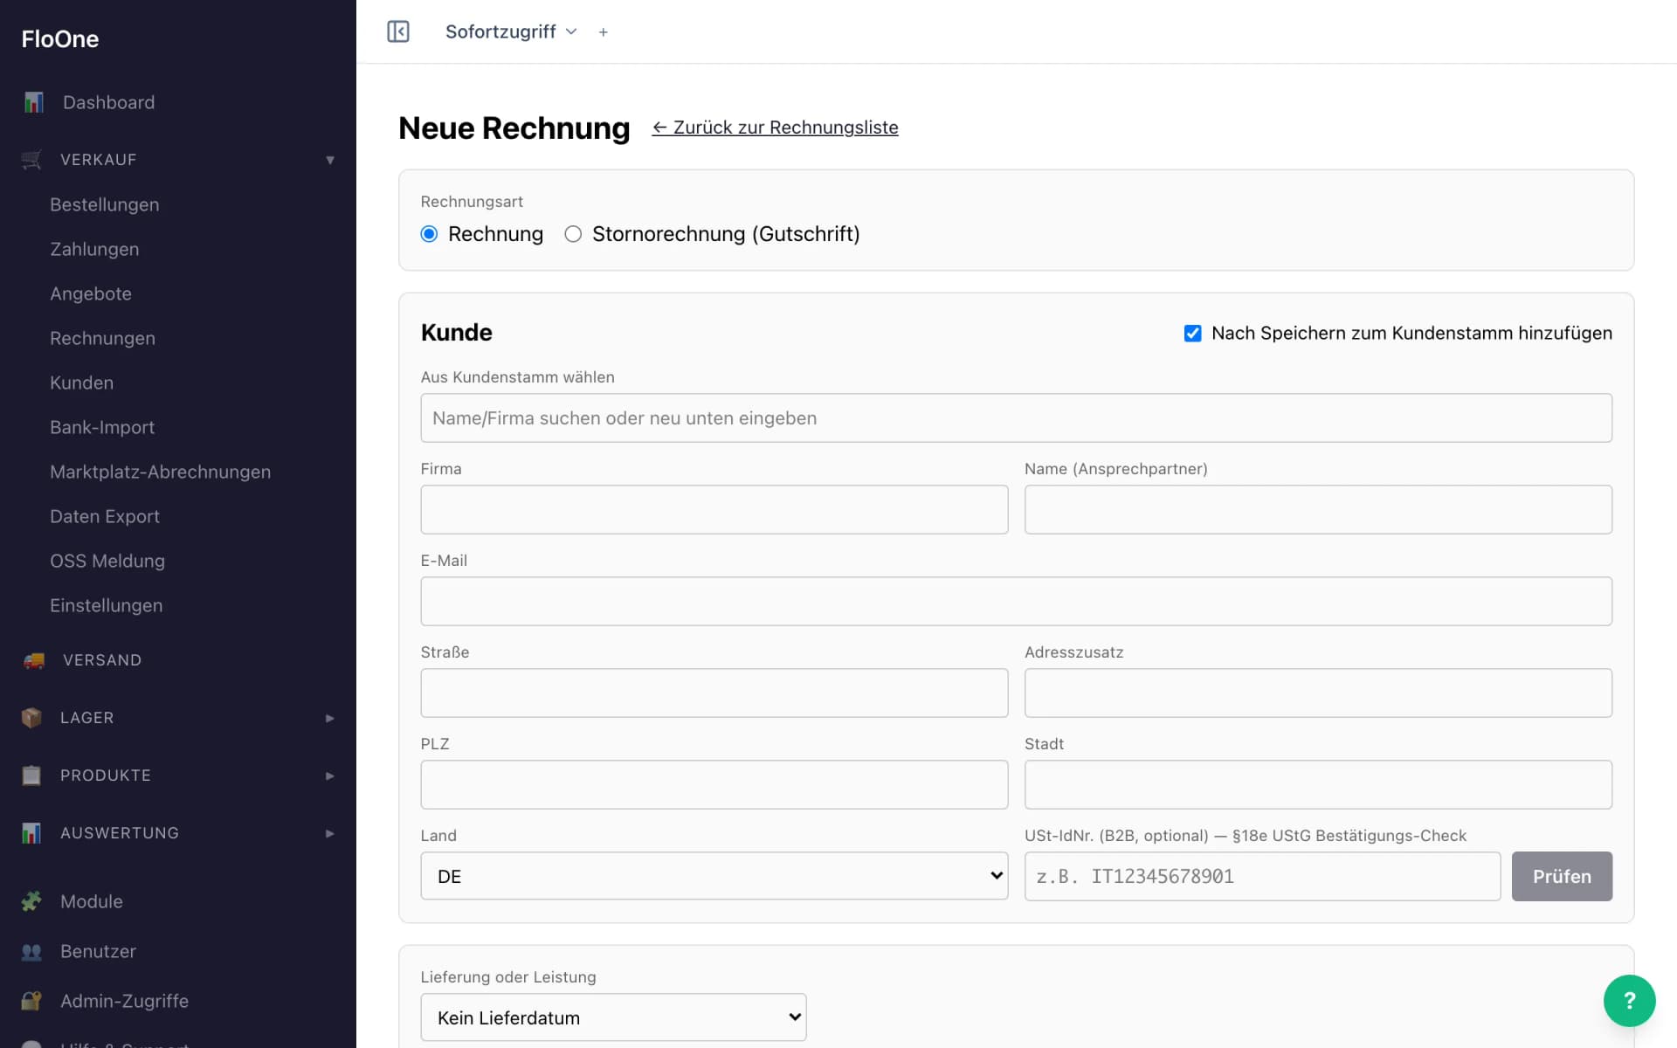Screen dimensions: 1677x1048
Task: Click the Aus Kundenstamm wählen search field
Action: coord(1016,417)
